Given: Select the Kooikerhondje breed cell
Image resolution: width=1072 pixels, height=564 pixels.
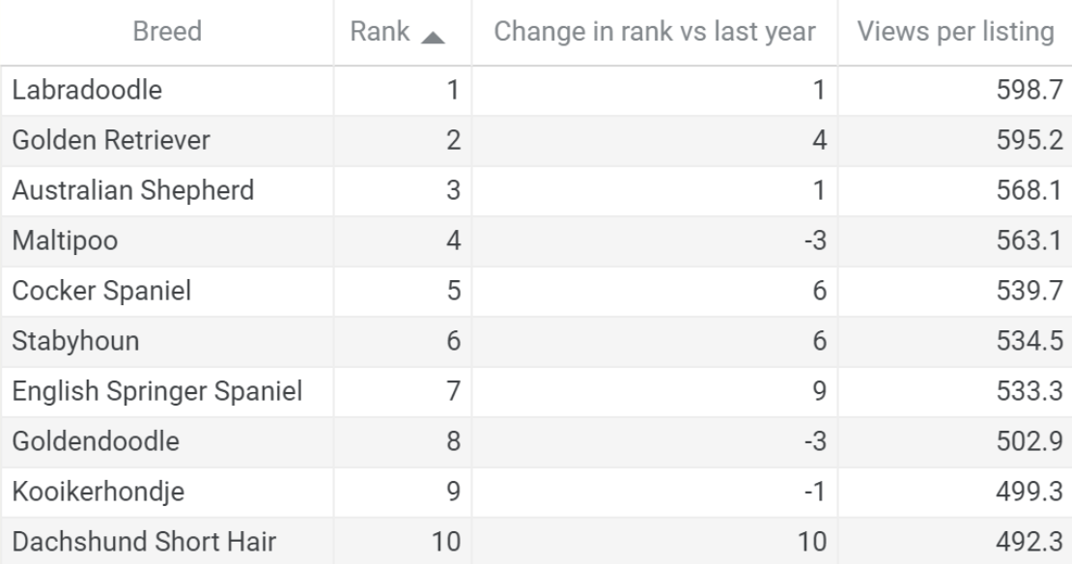Looking at the screenshot, I should (x=167, y=493).
